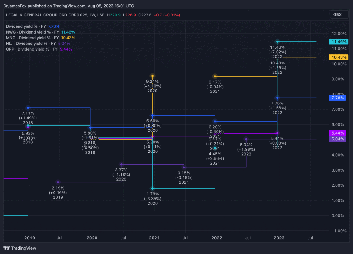353x254 pixels.
Task: Click the cyan 11.46% price axis tag
Action: pos(338,42)
